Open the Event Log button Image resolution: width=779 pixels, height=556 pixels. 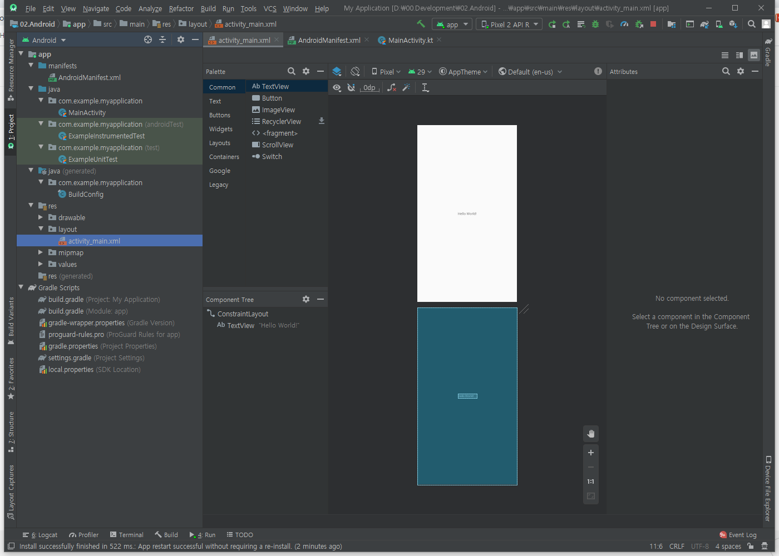(x=738, y=535)
